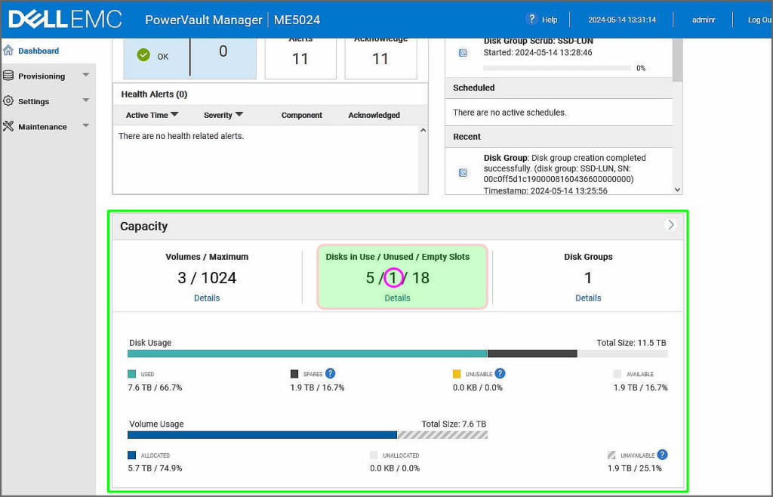Image resolution: width=773 pixels, height=497 pixels.
Task: Click the Unusable help icon
Action: [x=500, y=373]
